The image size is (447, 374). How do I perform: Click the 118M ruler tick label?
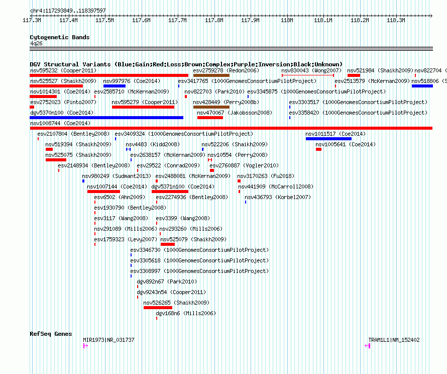[x=287, y=20]
